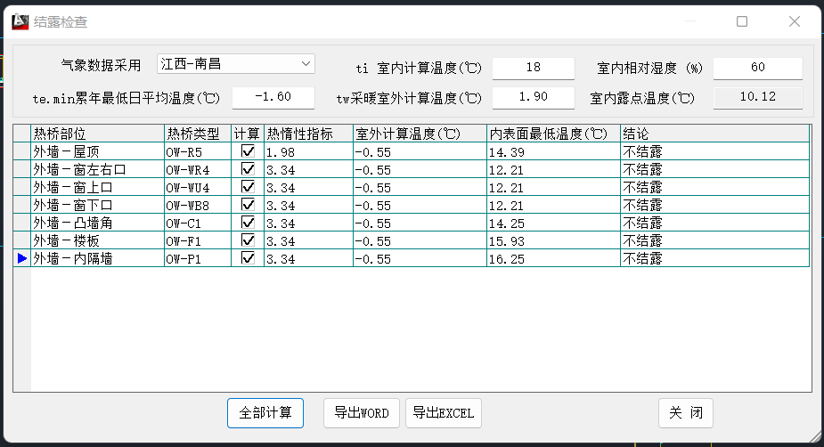The height and width of the screenshot is (447, 824).
Task: Toggle 计算 checkbox for 外墙-屋顶 row
Action: [248, 152]
